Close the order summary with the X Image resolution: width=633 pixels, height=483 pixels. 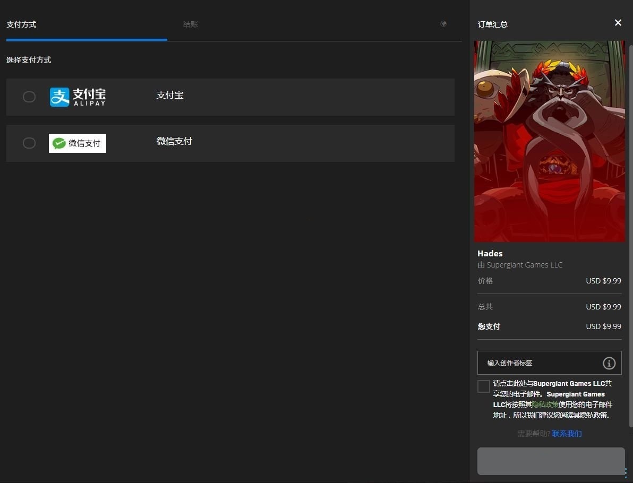coord(618,23)
